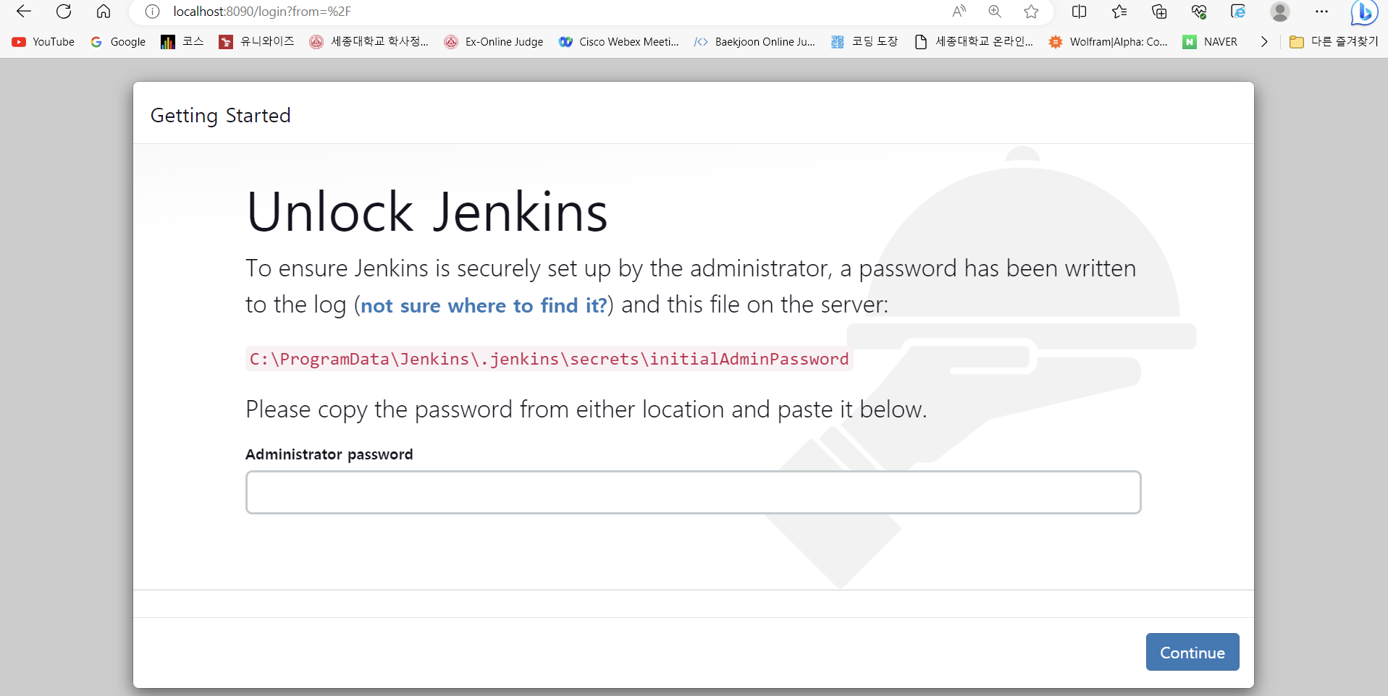Open the browser home page icon
Image resolution: width=1388 pixels, height=696 pixels.
click(x=104, y=12)
